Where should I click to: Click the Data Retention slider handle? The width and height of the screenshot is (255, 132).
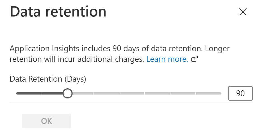[x=67, y=93]
